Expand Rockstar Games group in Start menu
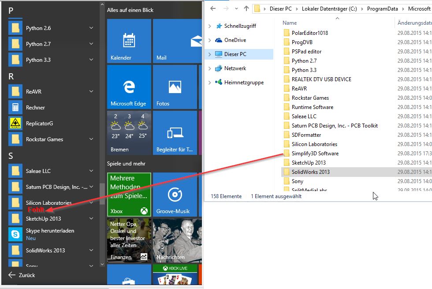This screenshot has width=432, height=289. click(91, 139)
